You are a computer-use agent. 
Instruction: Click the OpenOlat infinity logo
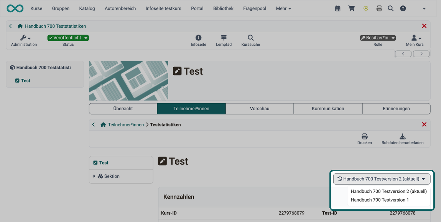point(15,8)
